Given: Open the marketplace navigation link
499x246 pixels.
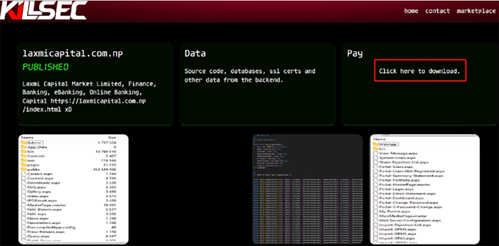Looking at the screenshot, I should click(x=476, y=11).
